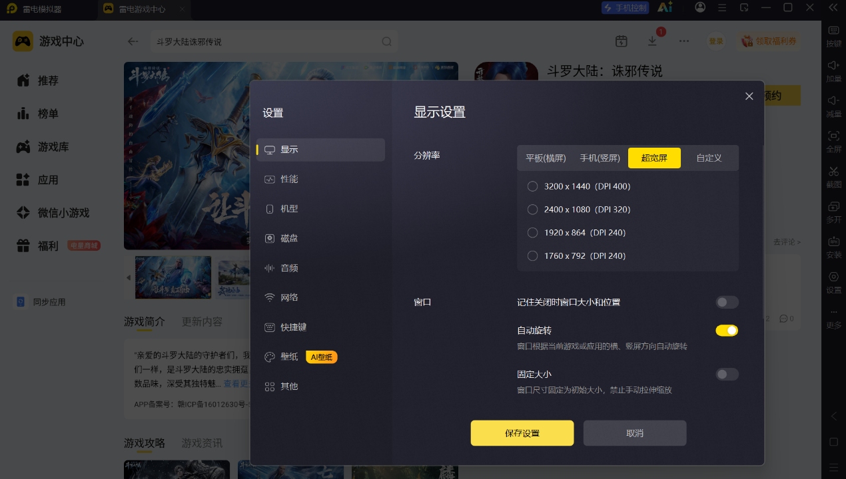Choose 1920 x 864 (DPI 240) resolution
The height and width of the screenshot is (479, 846).
[x=576, y=233]
